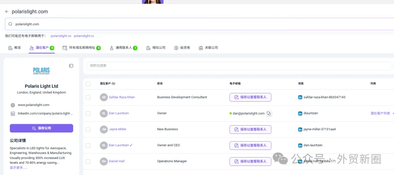Open the 关联公司 tab
The image size is (394, 175).
pos(208,48)
